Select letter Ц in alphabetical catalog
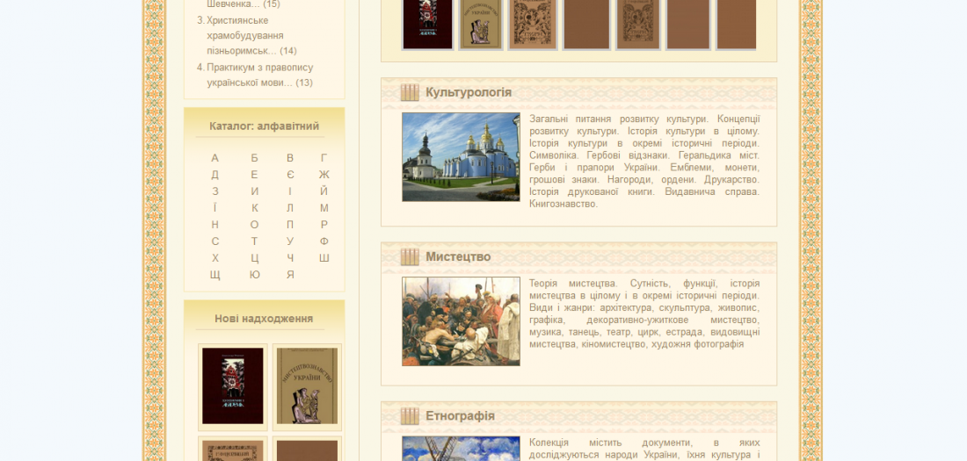 pyautogui.click(x=254, y=258)
